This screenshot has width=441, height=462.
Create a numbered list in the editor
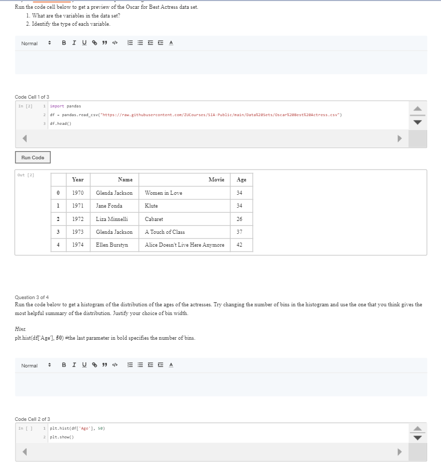130,43
